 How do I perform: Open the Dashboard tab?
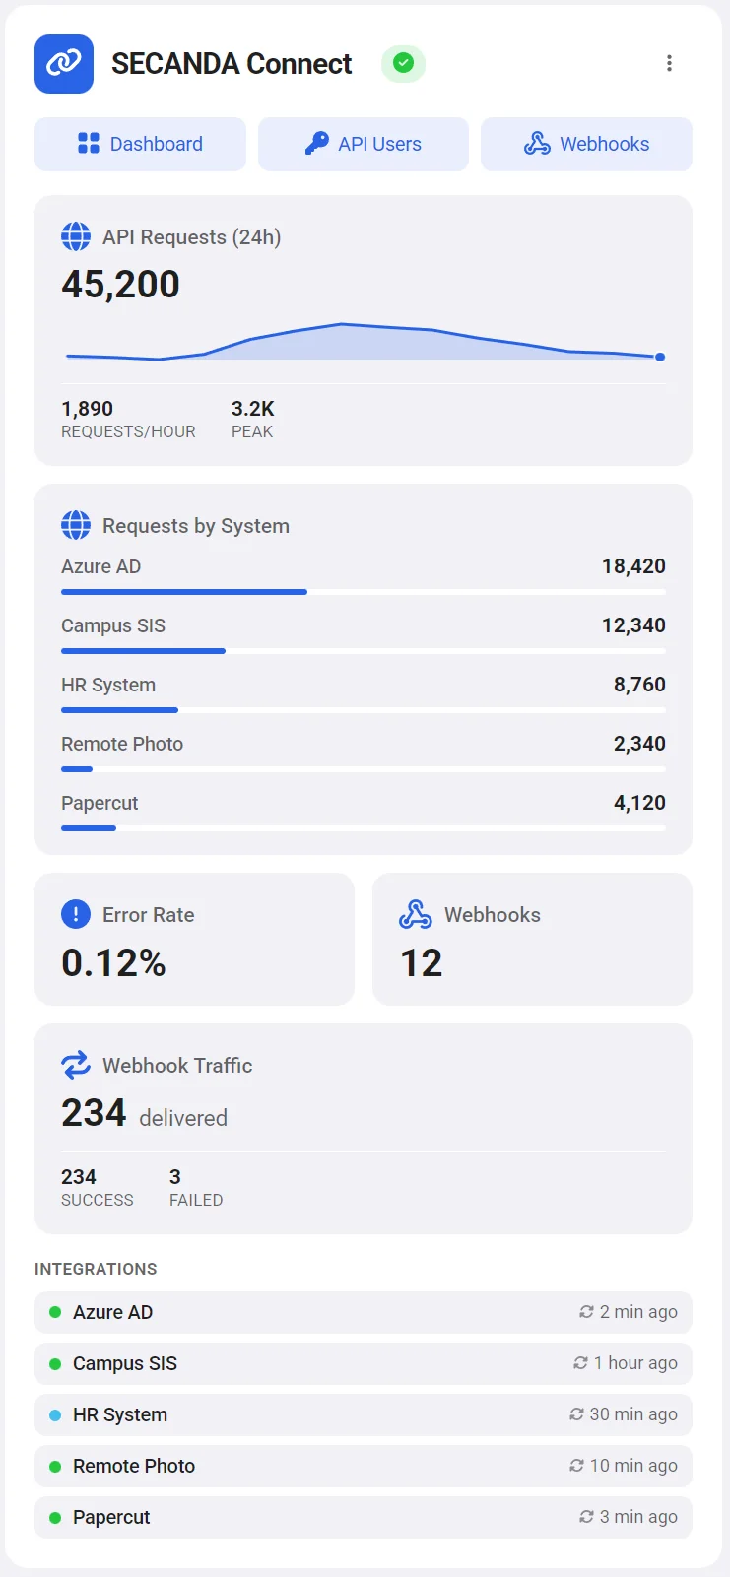140,143
